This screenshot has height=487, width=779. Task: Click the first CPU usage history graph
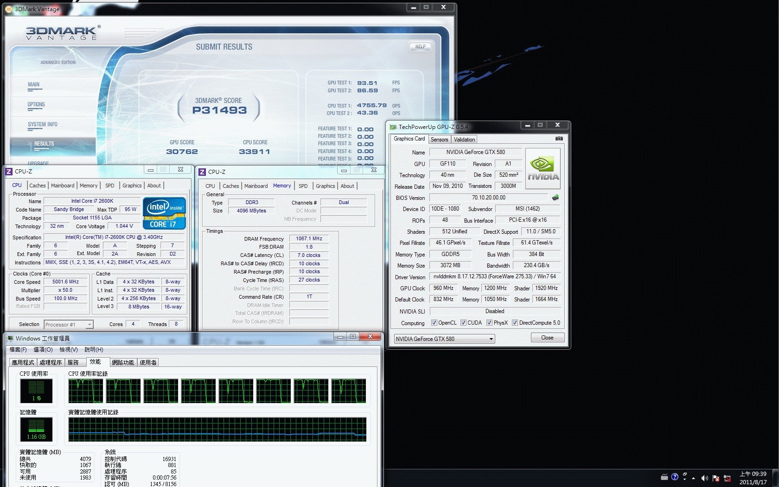[x=86, y=391]
